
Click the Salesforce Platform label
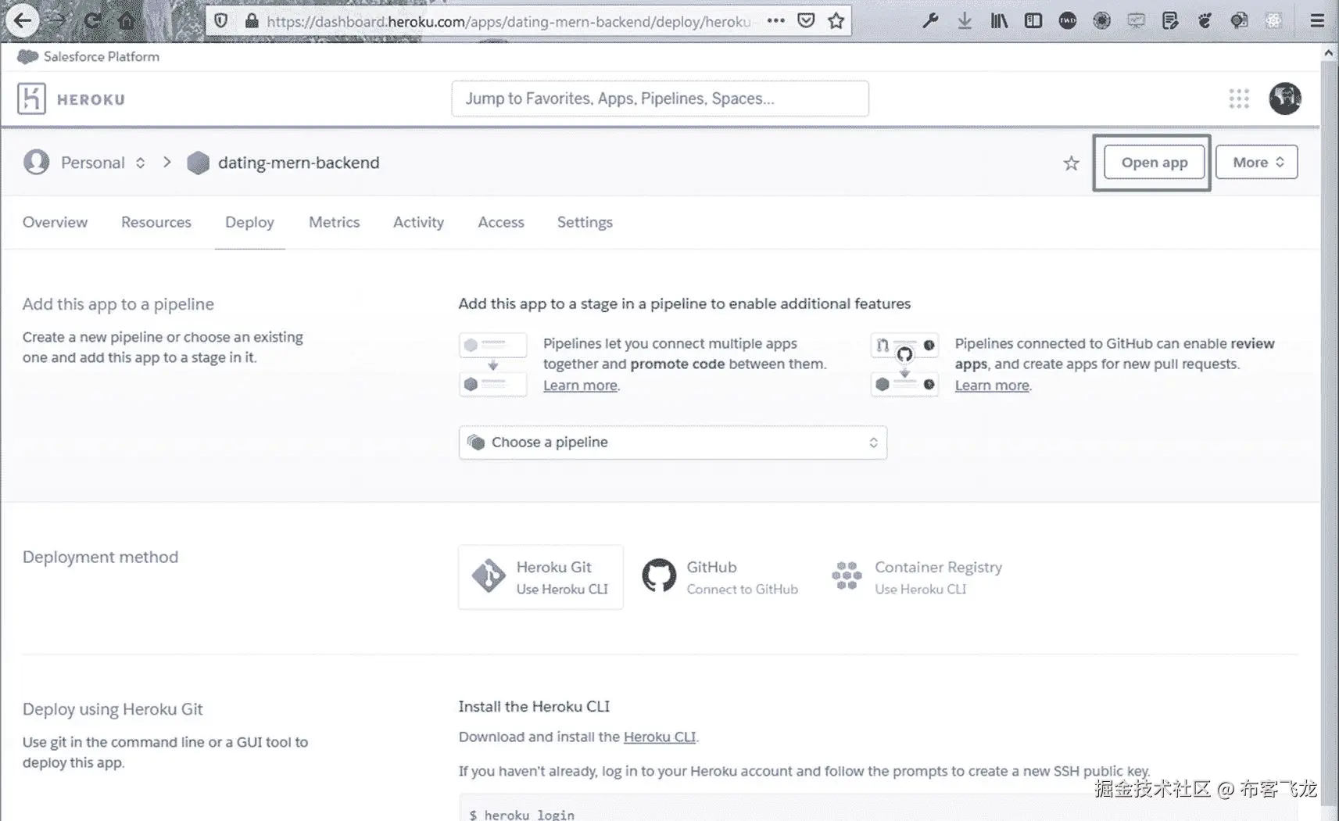[x=102, y=56]
